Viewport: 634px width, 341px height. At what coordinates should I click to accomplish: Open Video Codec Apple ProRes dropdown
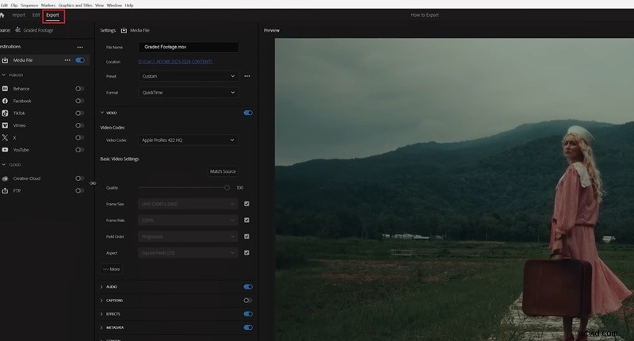coord(188,140)
